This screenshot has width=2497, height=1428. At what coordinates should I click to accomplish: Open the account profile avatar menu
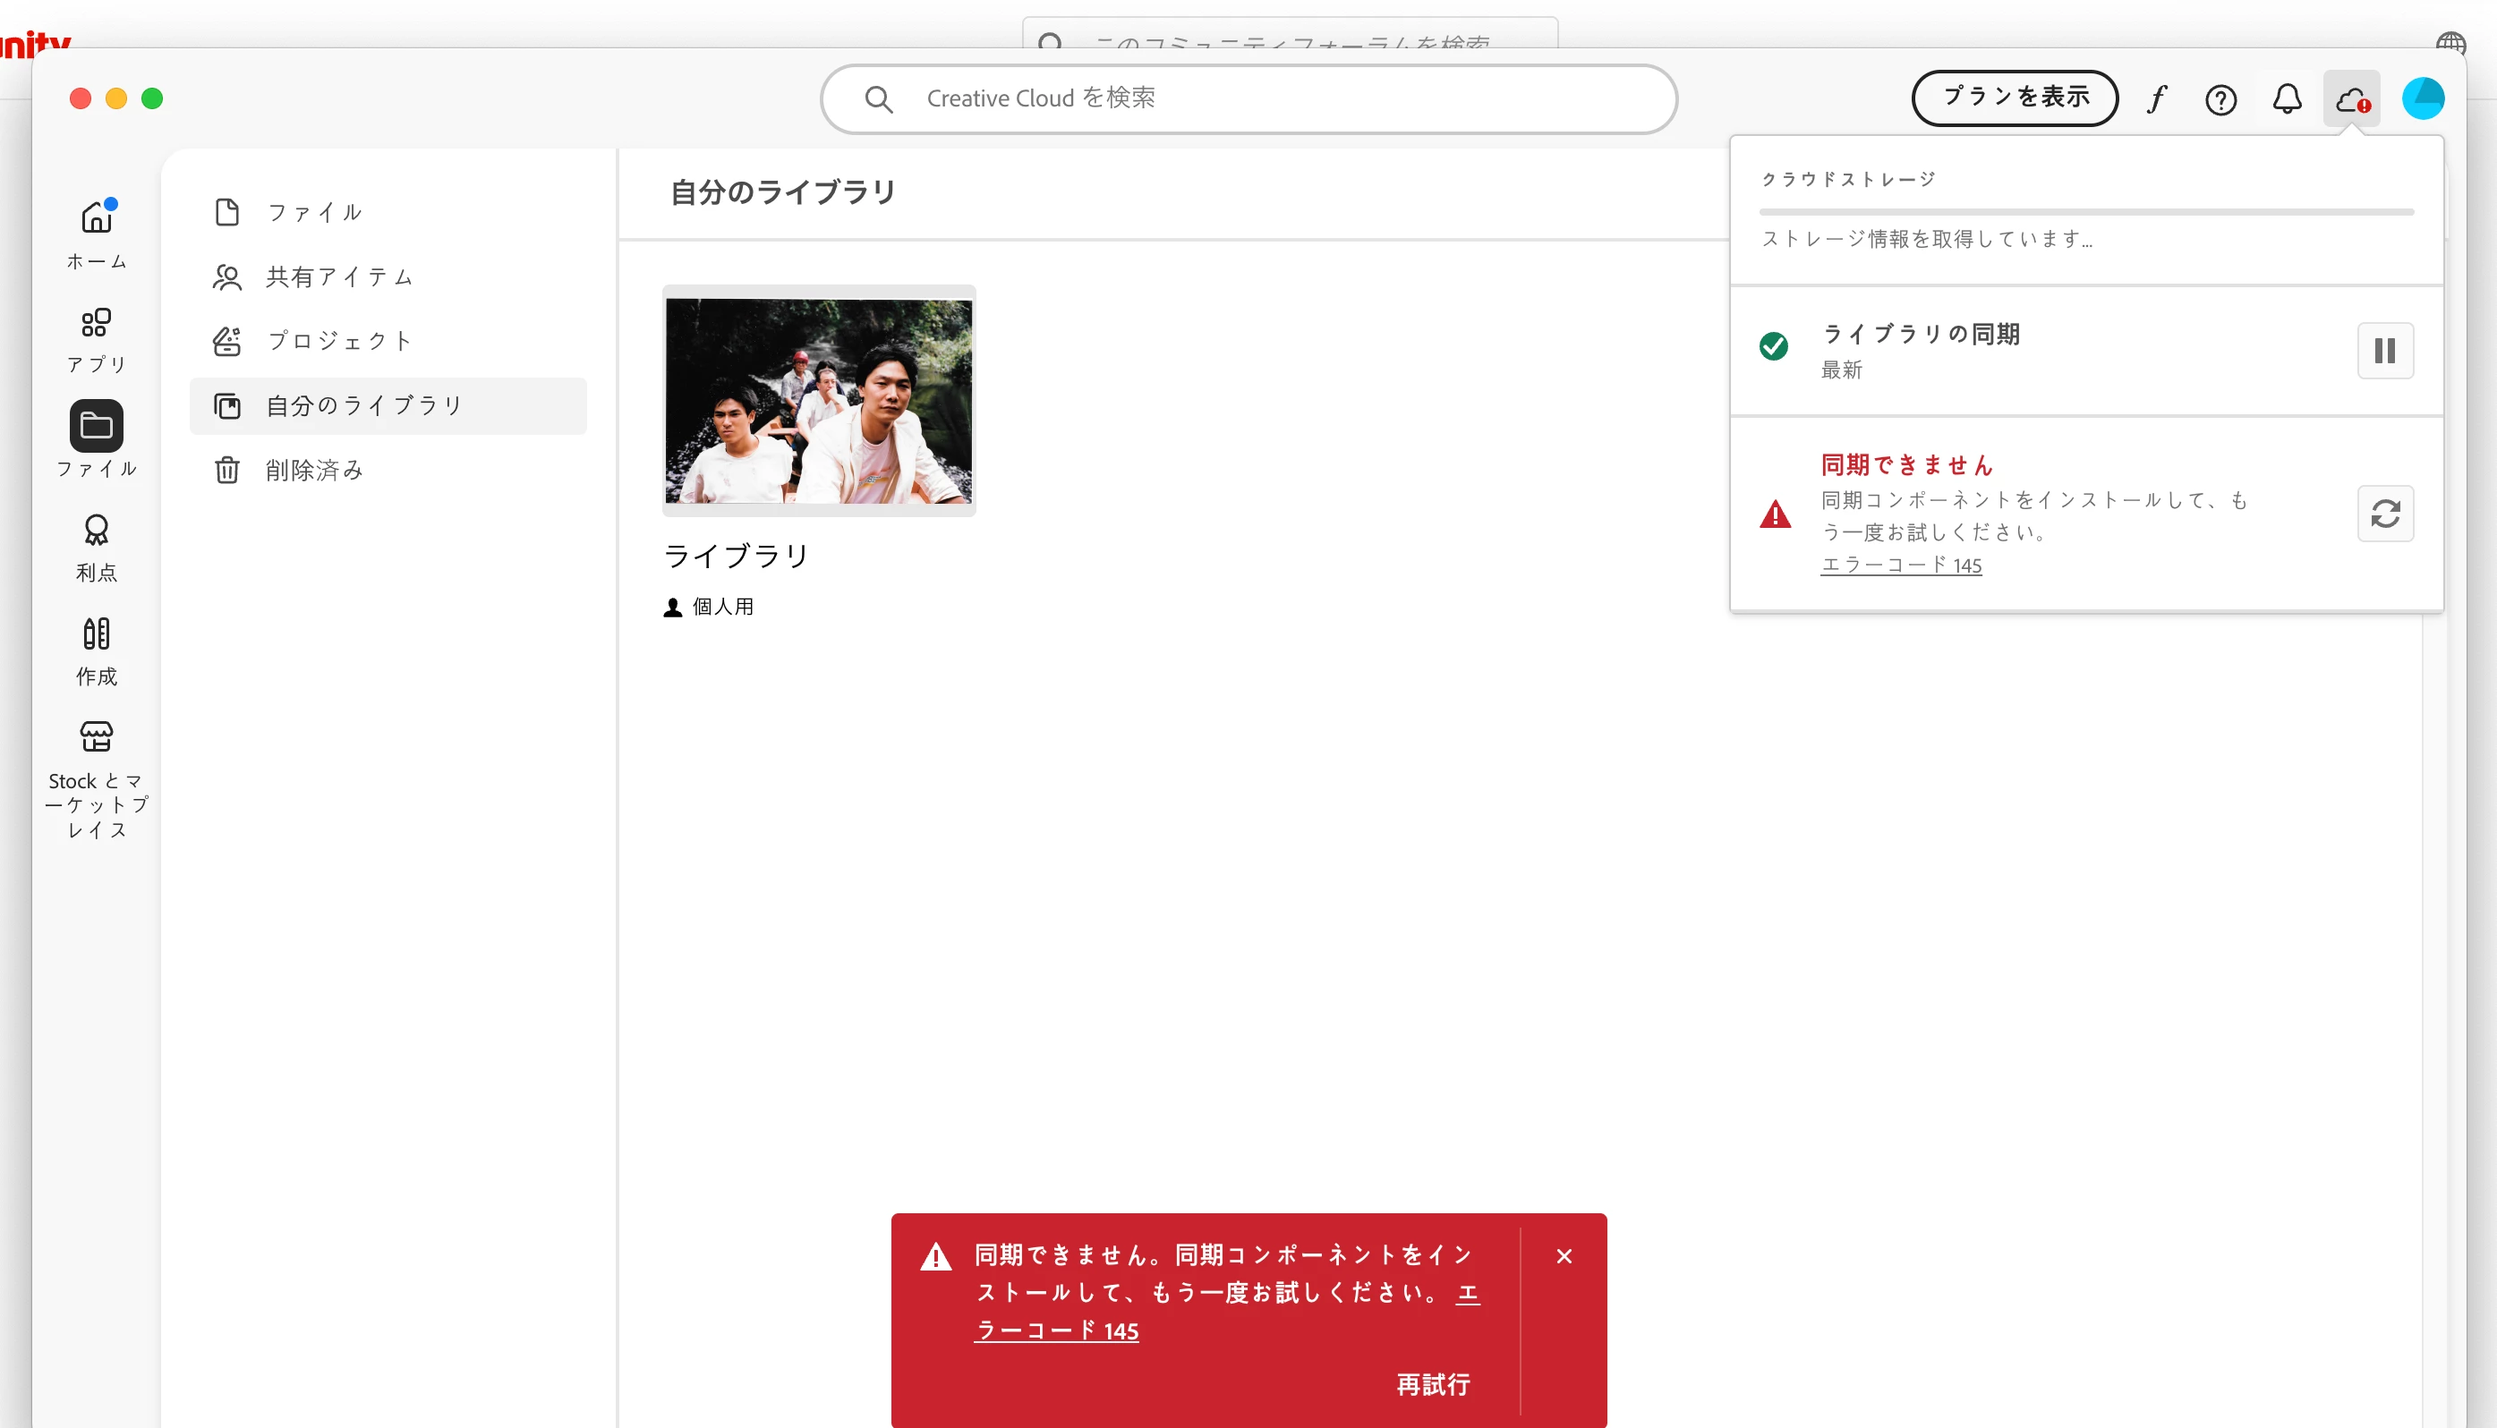[x=2422, y=99]
